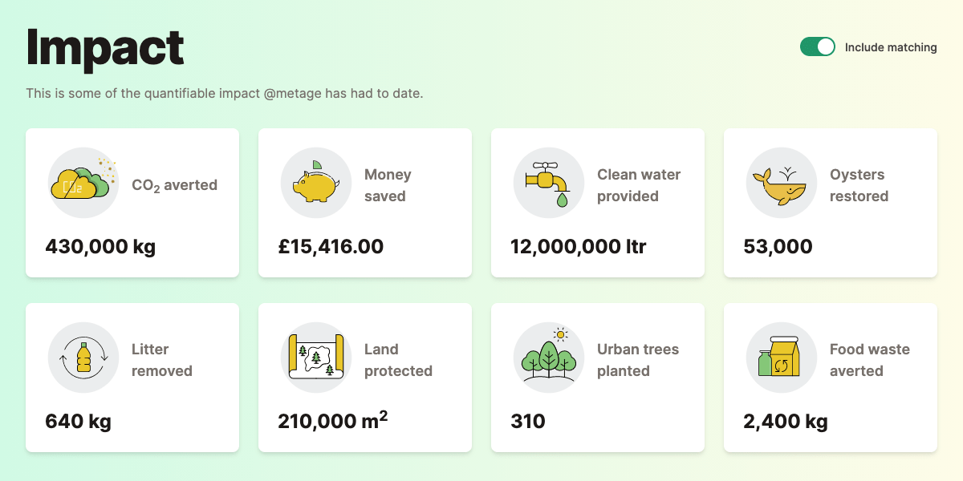Click the £15,416.00 amount
Screen dimensions: 963x481
tap(331, 246)
